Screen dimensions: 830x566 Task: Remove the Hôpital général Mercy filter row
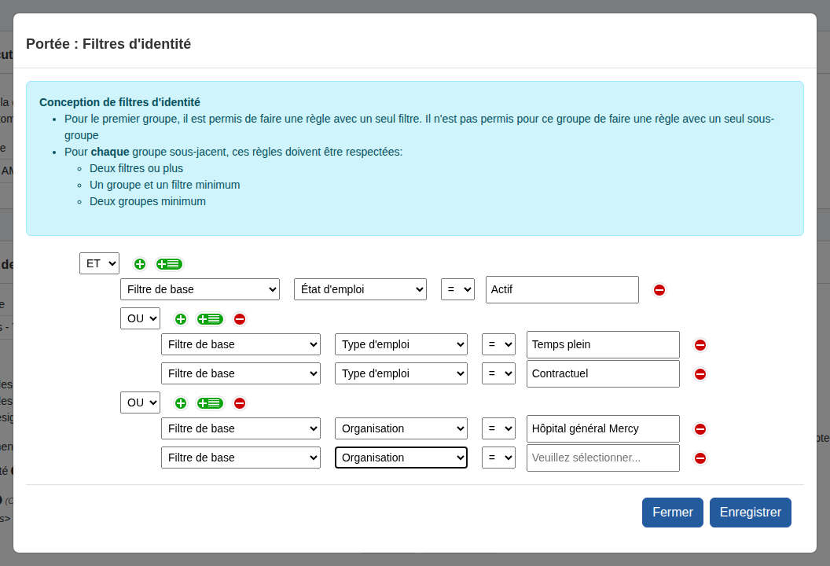pos(700,429)
